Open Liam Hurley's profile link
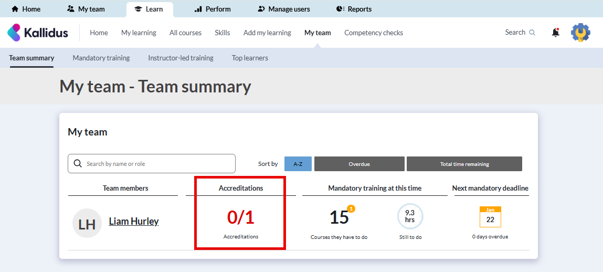 (x=134, y=221)
